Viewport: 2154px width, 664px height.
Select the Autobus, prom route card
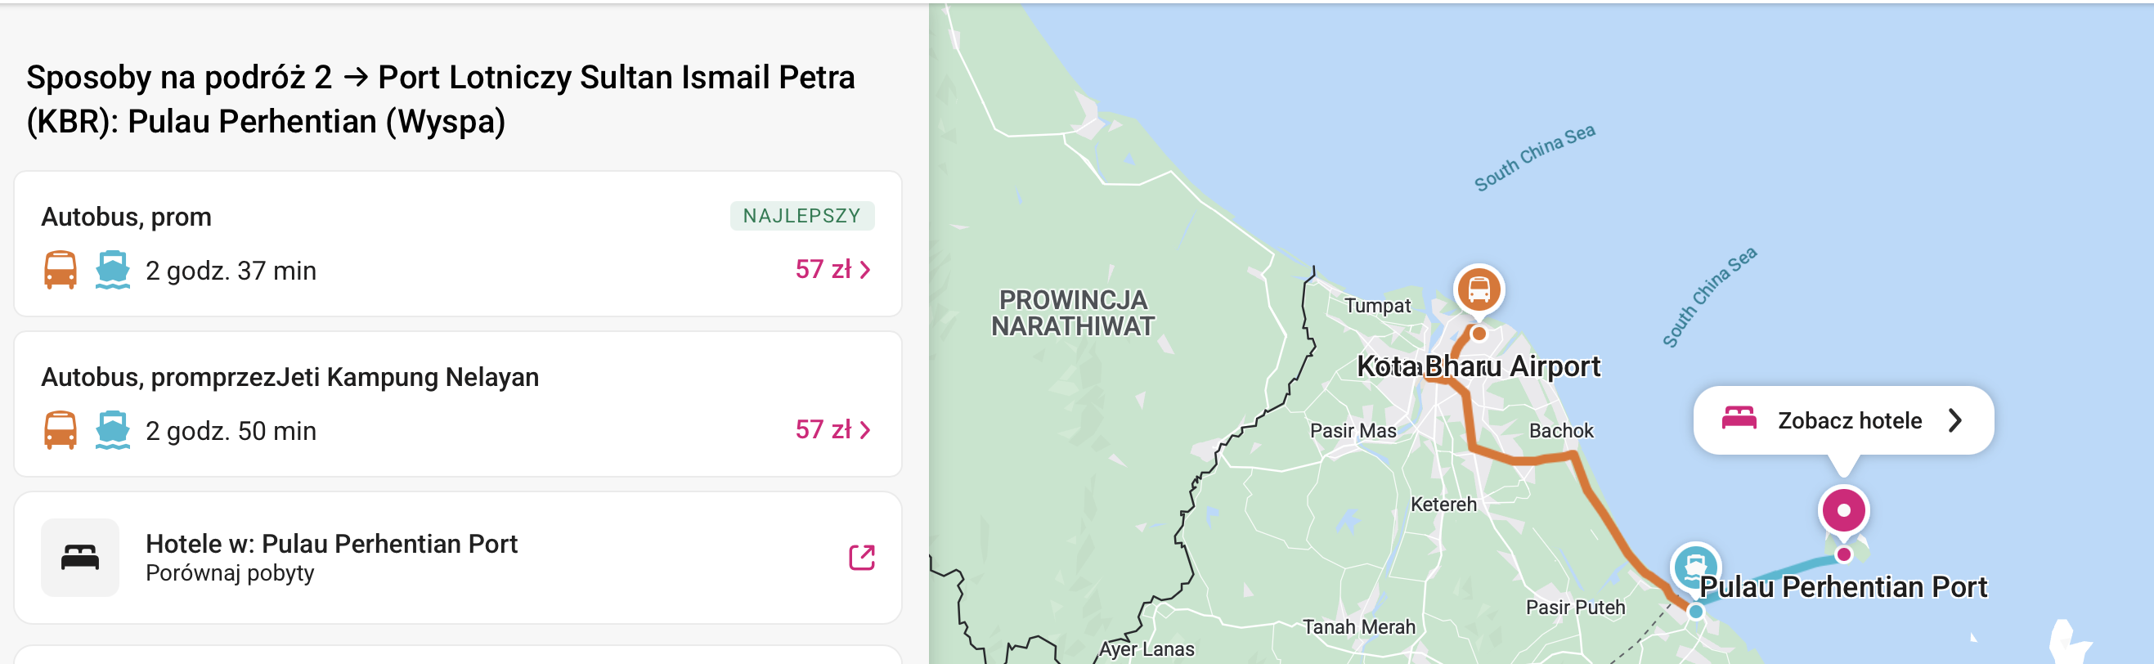pyautogui.click(x=457, y=244)
